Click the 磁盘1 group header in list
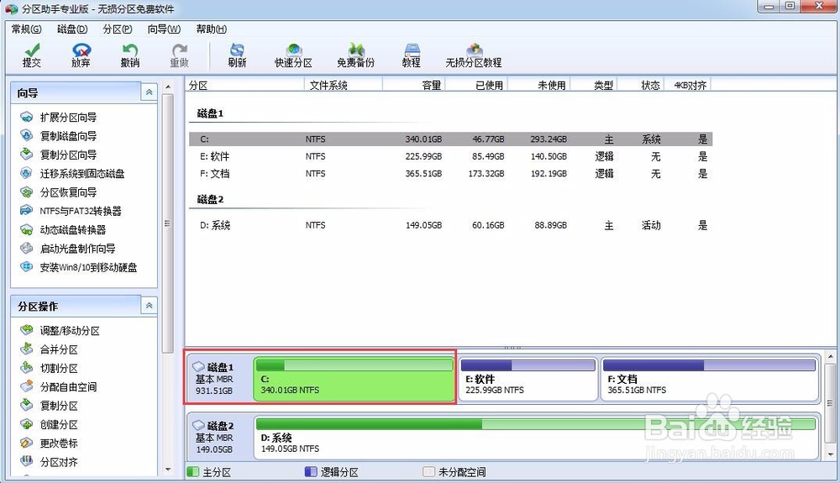 (x=211, y=113)
